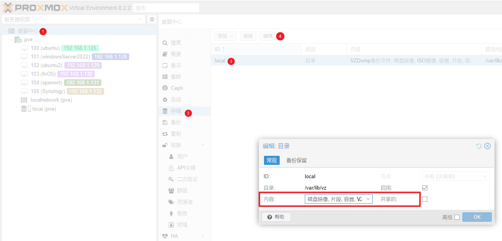Click the reset arrow icon in edit dialog

click(x=478, y=146)
